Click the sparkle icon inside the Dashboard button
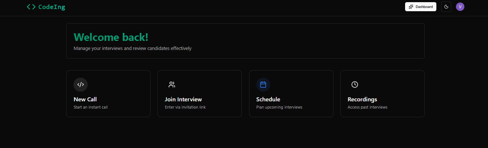This screenshot has width=488, height=148. click(x=411, y=7)
